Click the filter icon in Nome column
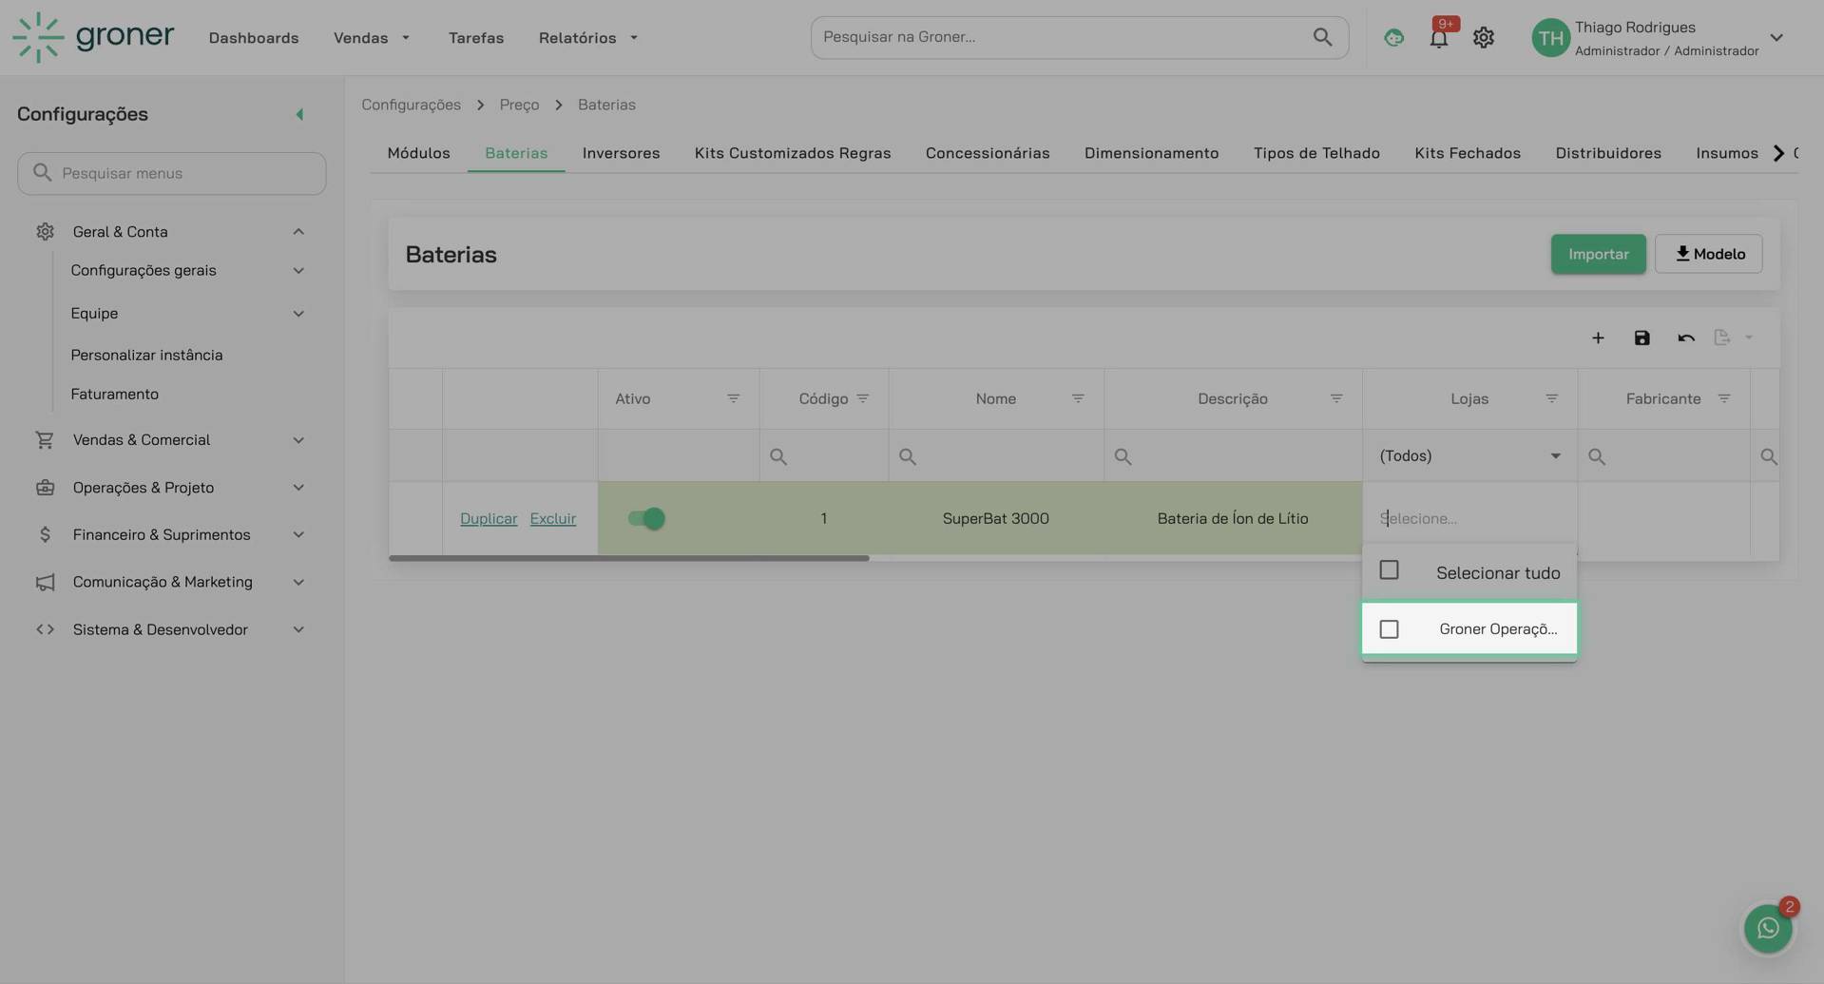Screen dimensions: 1824x984 [1077, 398]
